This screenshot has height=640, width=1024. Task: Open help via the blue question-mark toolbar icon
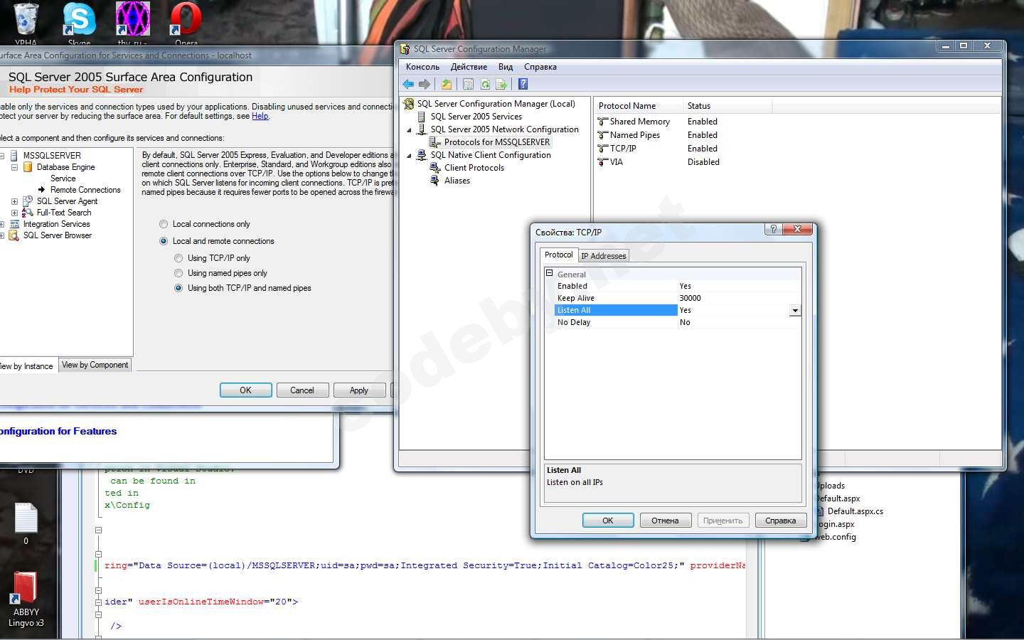[523, 84]
